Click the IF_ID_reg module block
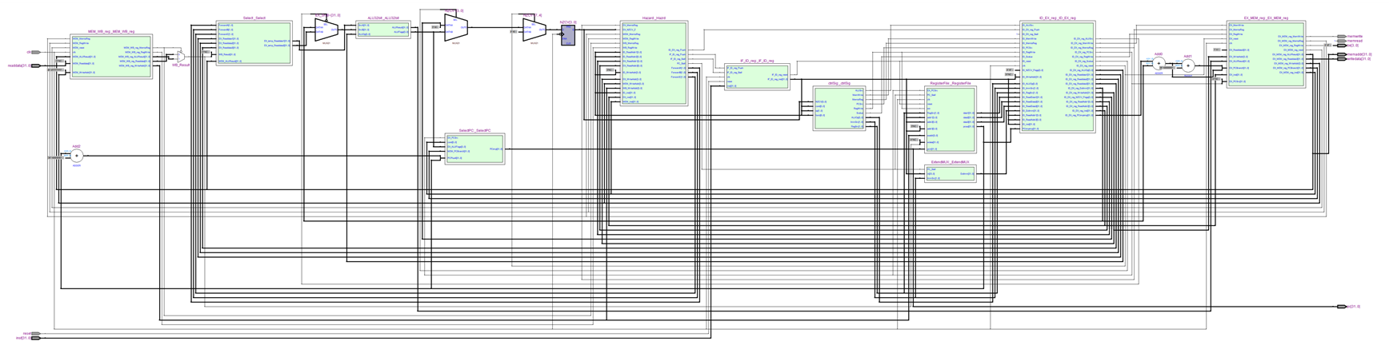Screen dimensions: 1389x349 (x=756, y=77)
